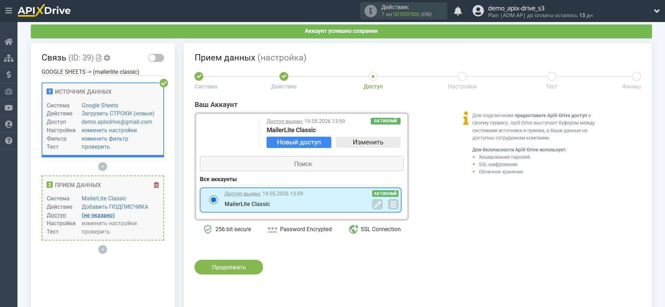This screenshot has height=307, width=665.
Task: Open the connections sitemap sidebar icon
Action: coord(9,58)
